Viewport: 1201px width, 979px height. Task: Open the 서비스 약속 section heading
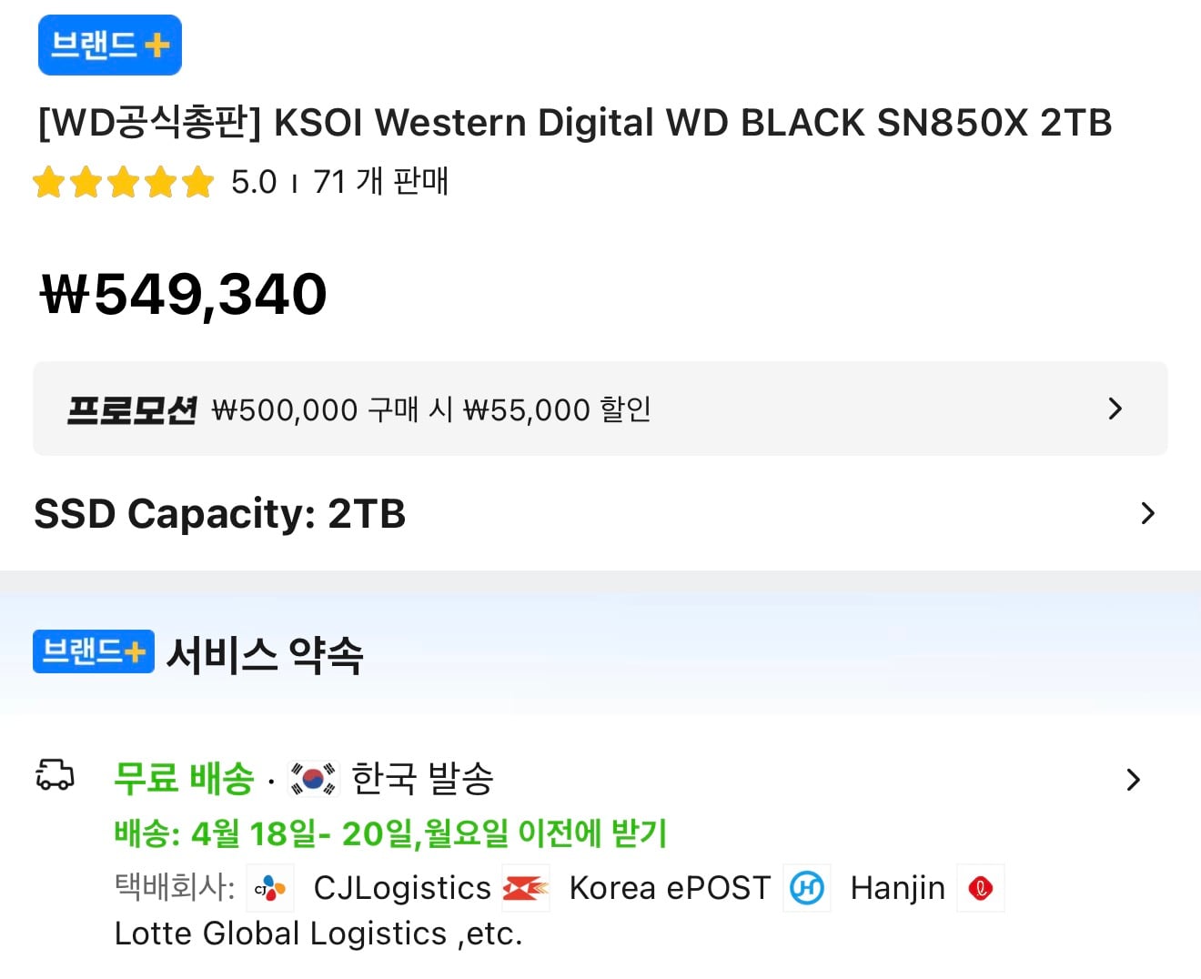265,653
